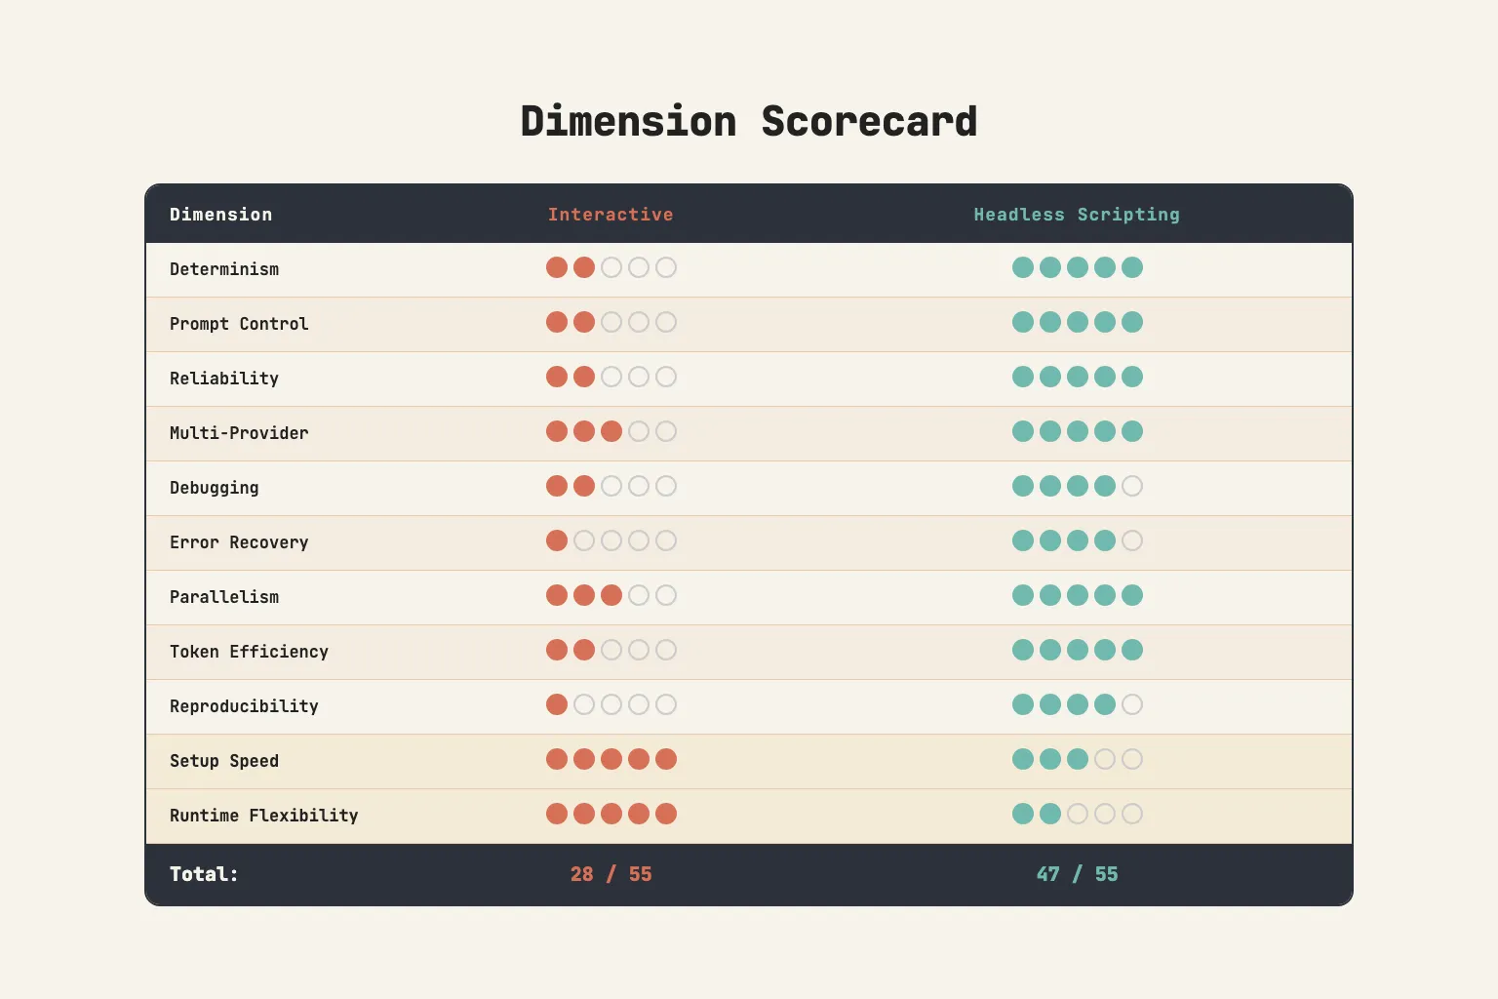Image resolution: width=1498 pixels, height=999 pixels.
Task: Click the 47 / 55 Headless total
Action: [x=1077, y=874]
